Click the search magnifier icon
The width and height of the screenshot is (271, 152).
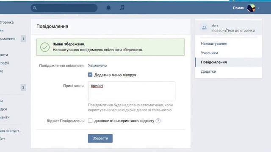(35, 8)
